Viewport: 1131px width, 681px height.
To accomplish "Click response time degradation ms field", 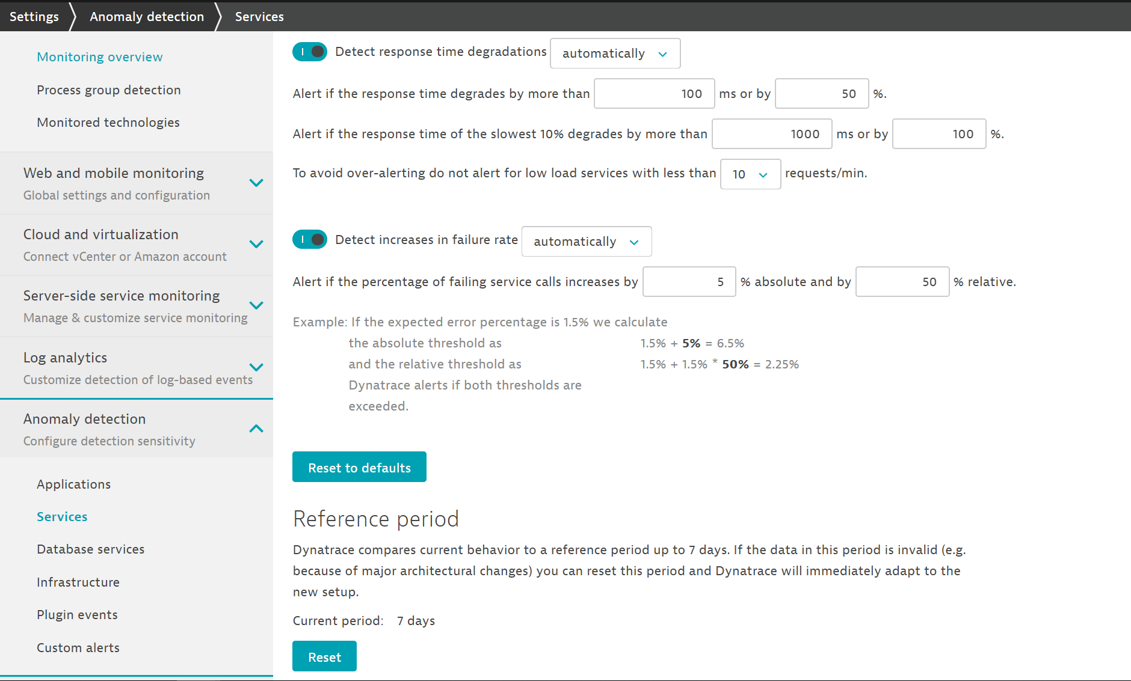I will click(654, 94).
